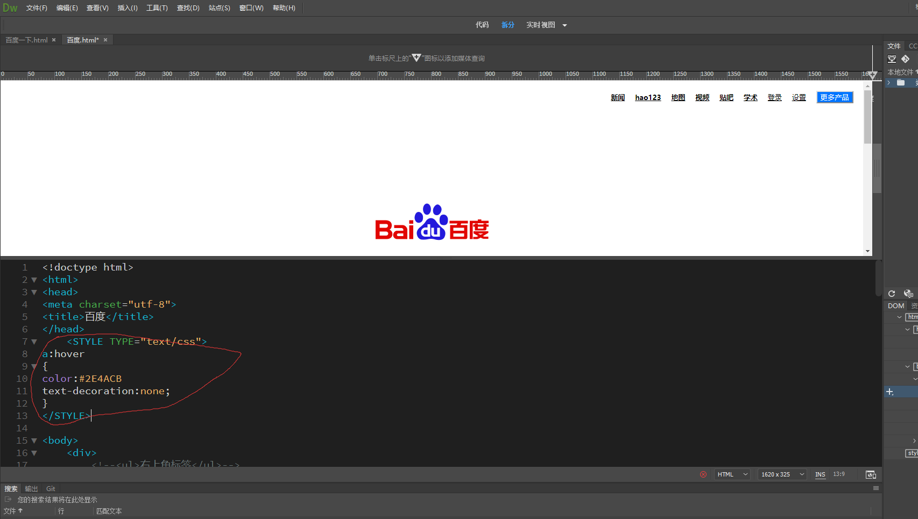Viewport: 918px width, 519px height.
Task: Open the HTML language dropdown
Action: pos(732,474)
